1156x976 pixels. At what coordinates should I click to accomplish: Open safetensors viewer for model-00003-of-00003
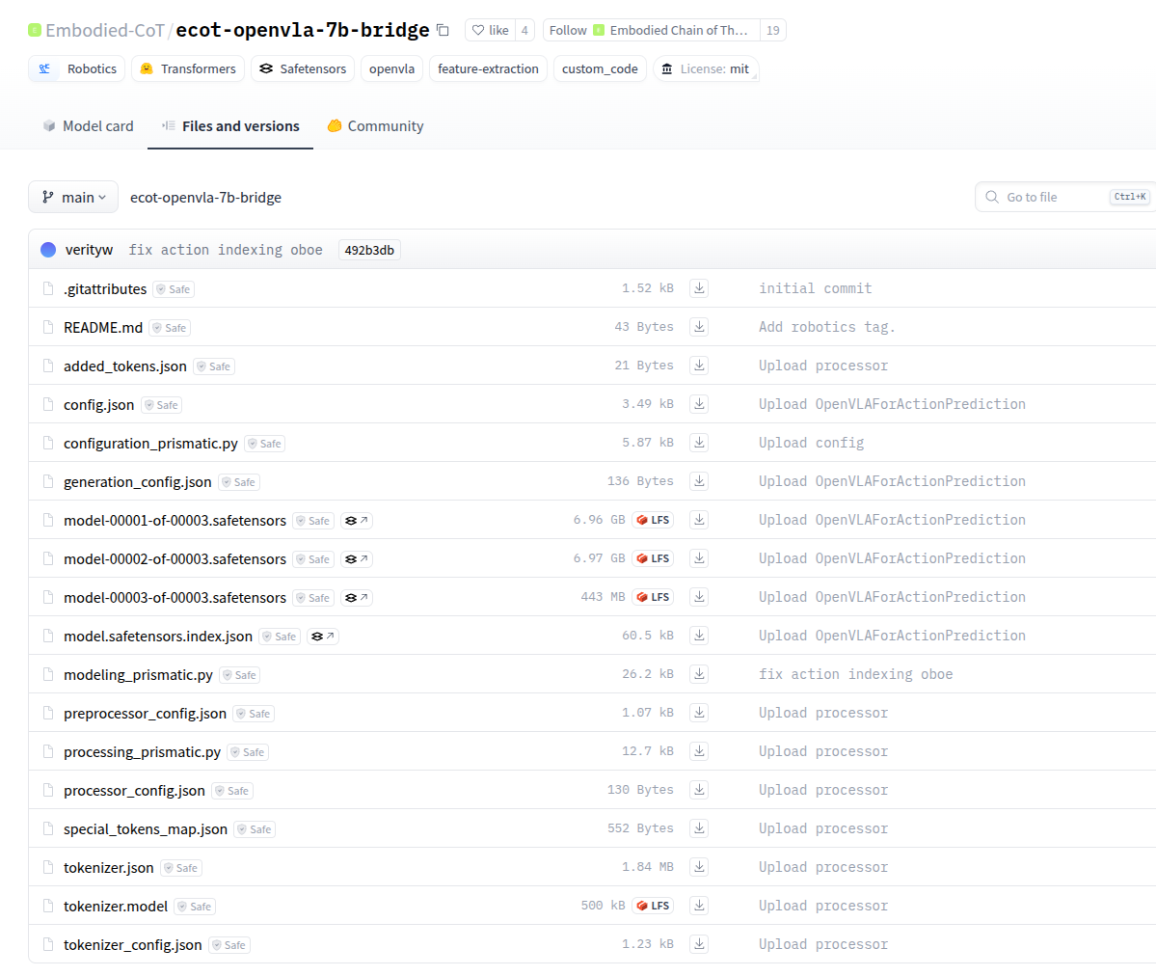click(356, 598)
